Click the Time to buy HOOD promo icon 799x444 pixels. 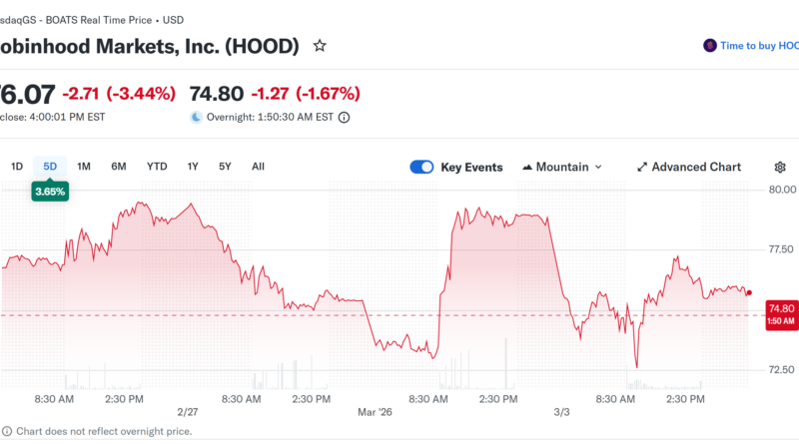[710, 46]
